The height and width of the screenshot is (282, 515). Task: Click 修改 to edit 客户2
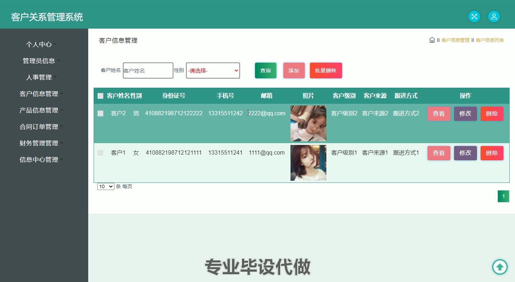click(x=466, y=114)
